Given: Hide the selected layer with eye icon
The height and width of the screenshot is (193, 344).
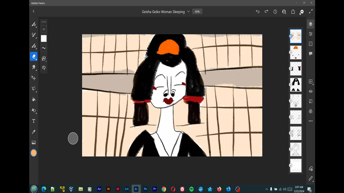Looking at the screenshot, I should click(311, 91).
